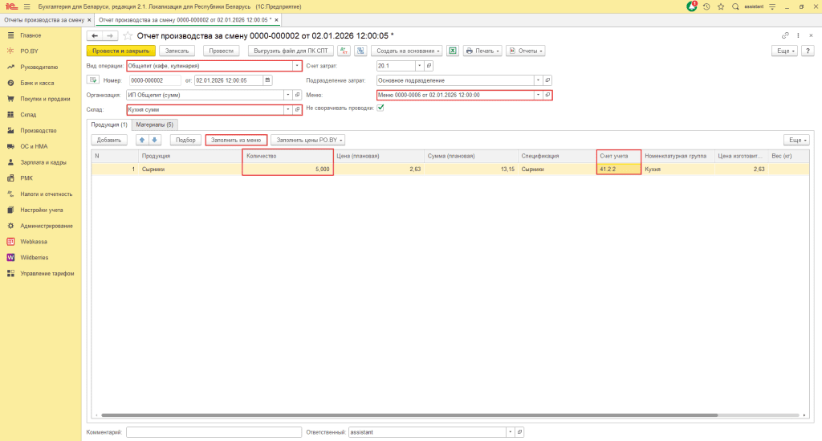Open favorites star in title bar
Viewport: 822px width, 441px height.
[721, 6]
